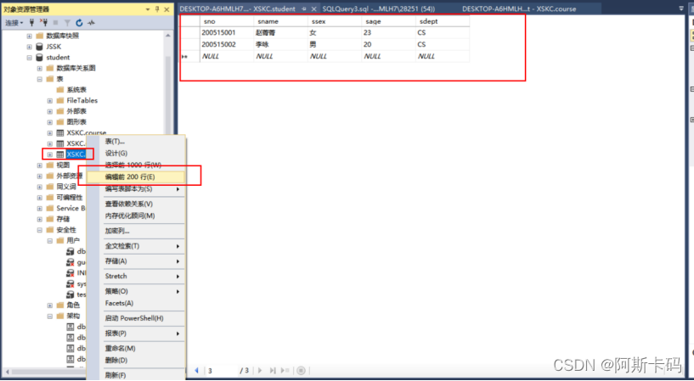Select the 系统表 folder
Viewport: 694px width, 381px height.
tap(71, 90)
